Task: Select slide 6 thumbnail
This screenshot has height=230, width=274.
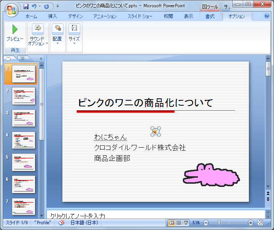Action: pyautogui.click(x=24, y=185)
